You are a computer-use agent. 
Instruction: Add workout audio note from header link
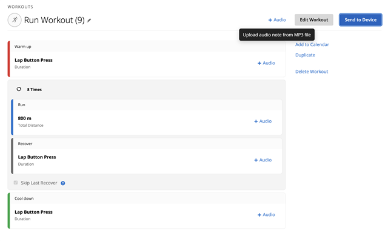pos(277,20)
